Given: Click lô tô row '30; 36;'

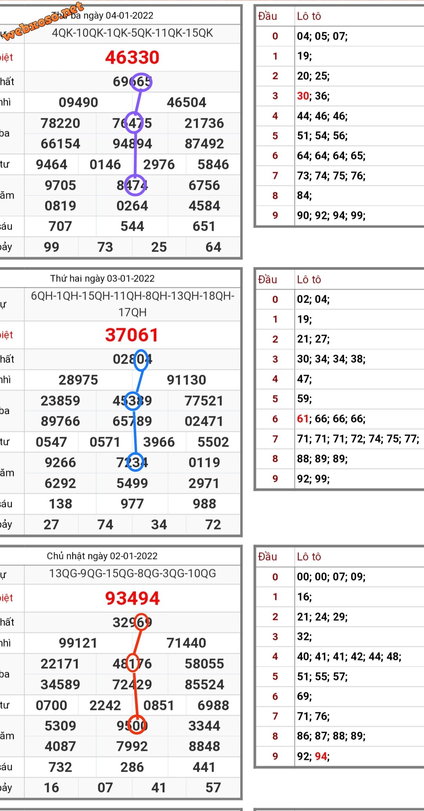Looking at the screenshot, I should (313, 96).
